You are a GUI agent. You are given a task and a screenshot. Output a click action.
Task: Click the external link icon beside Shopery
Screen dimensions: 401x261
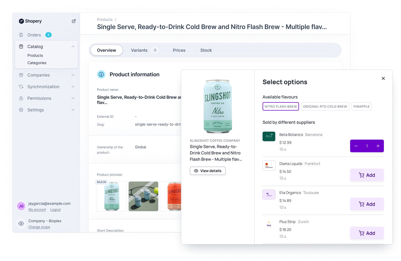click(74, 21)
